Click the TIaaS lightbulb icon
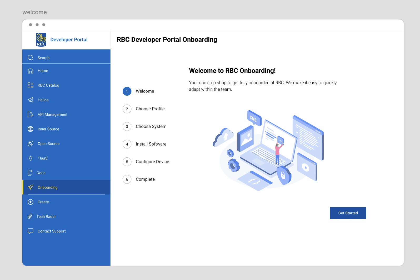 coord(31,158)
